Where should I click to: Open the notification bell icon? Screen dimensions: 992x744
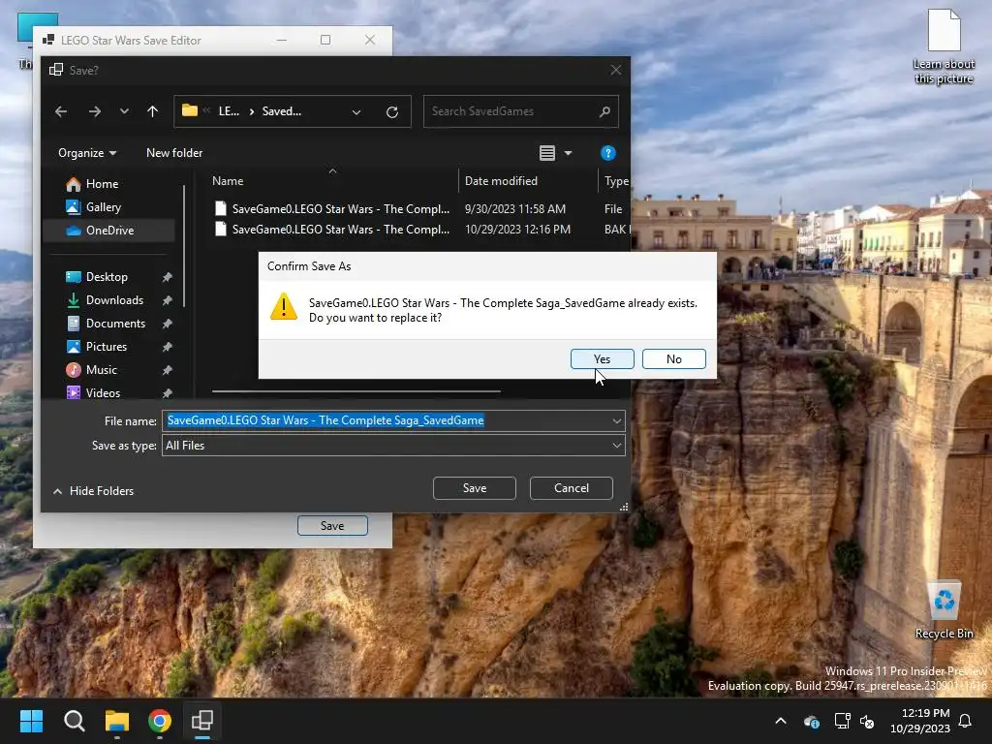click(966, 721)
